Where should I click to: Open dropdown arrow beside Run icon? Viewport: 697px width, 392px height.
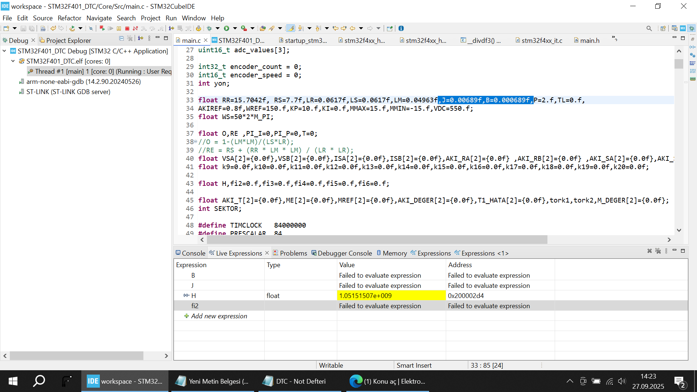[235, 28]
